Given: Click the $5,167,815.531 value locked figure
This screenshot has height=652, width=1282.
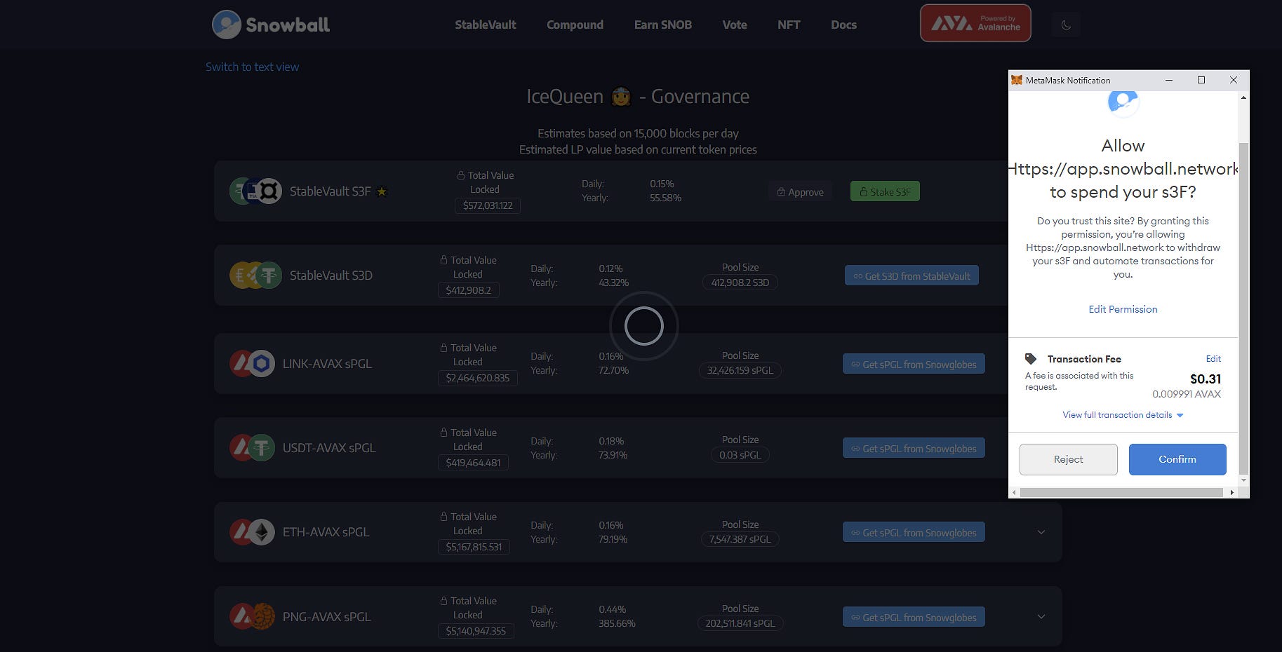Looking at the screenshot, I should click(474, 547).
